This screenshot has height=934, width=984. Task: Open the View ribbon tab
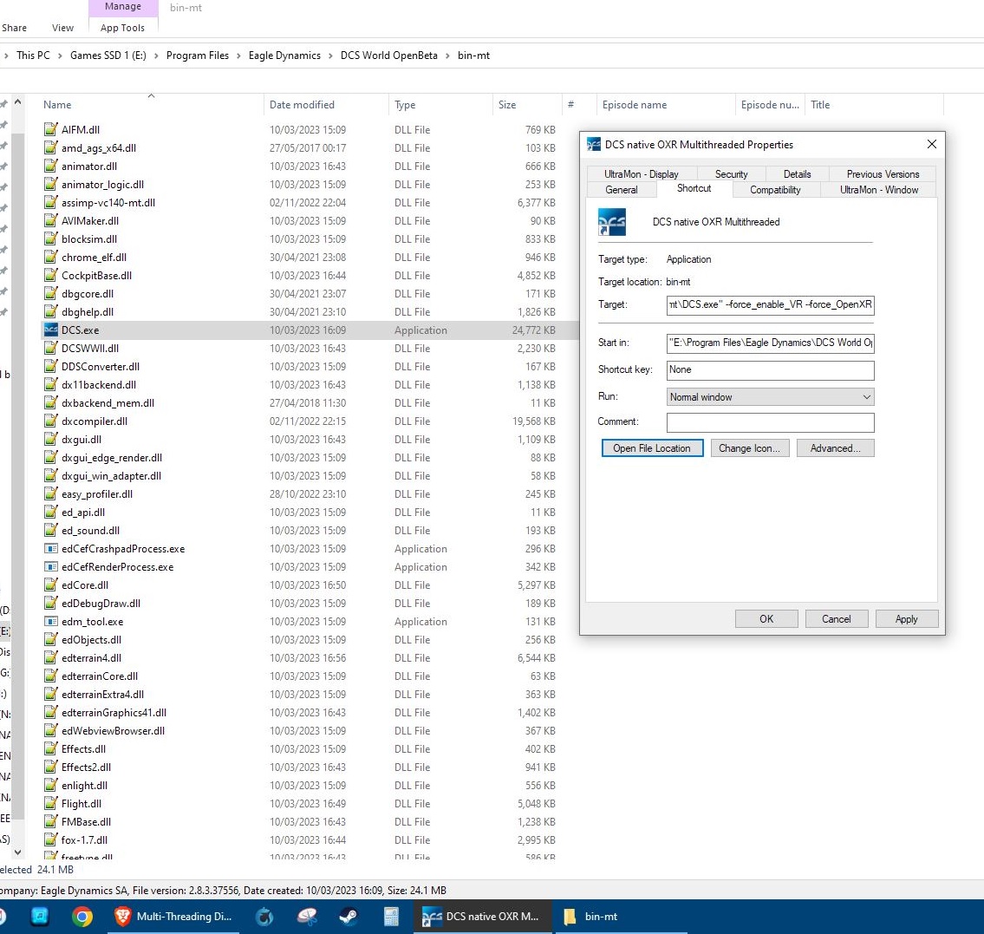[x=62, y=29]
